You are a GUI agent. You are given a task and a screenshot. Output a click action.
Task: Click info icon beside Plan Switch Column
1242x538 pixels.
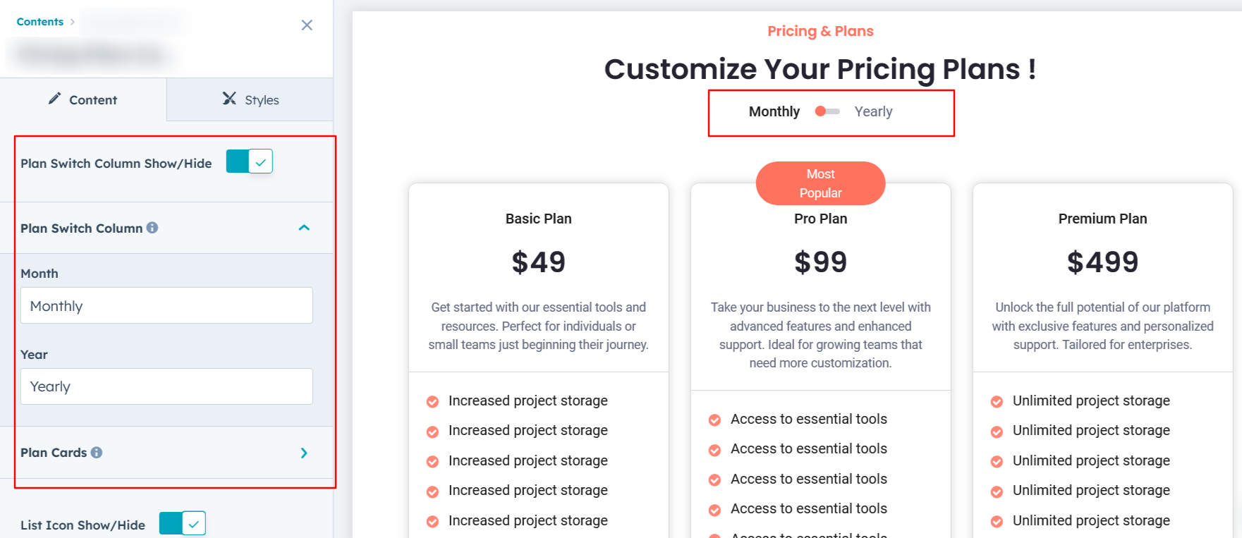click(x=152, y=228)
